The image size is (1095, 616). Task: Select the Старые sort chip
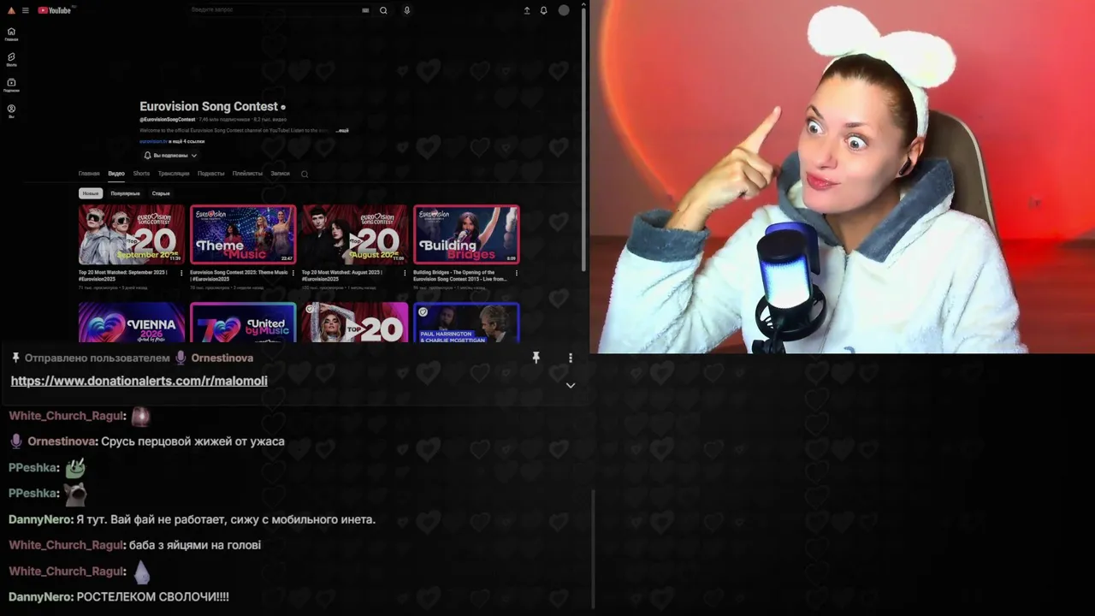tap(161, 193)
